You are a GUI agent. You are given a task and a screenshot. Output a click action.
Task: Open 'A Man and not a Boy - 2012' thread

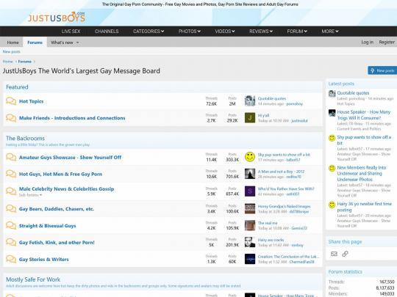coord(281,172)
